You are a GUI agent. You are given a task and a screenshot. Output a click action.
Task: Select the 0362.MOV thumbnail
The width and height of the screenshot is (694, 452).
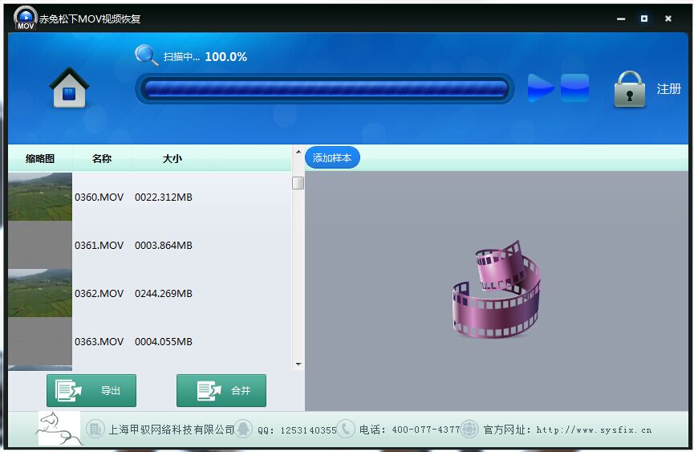point(40,293)
